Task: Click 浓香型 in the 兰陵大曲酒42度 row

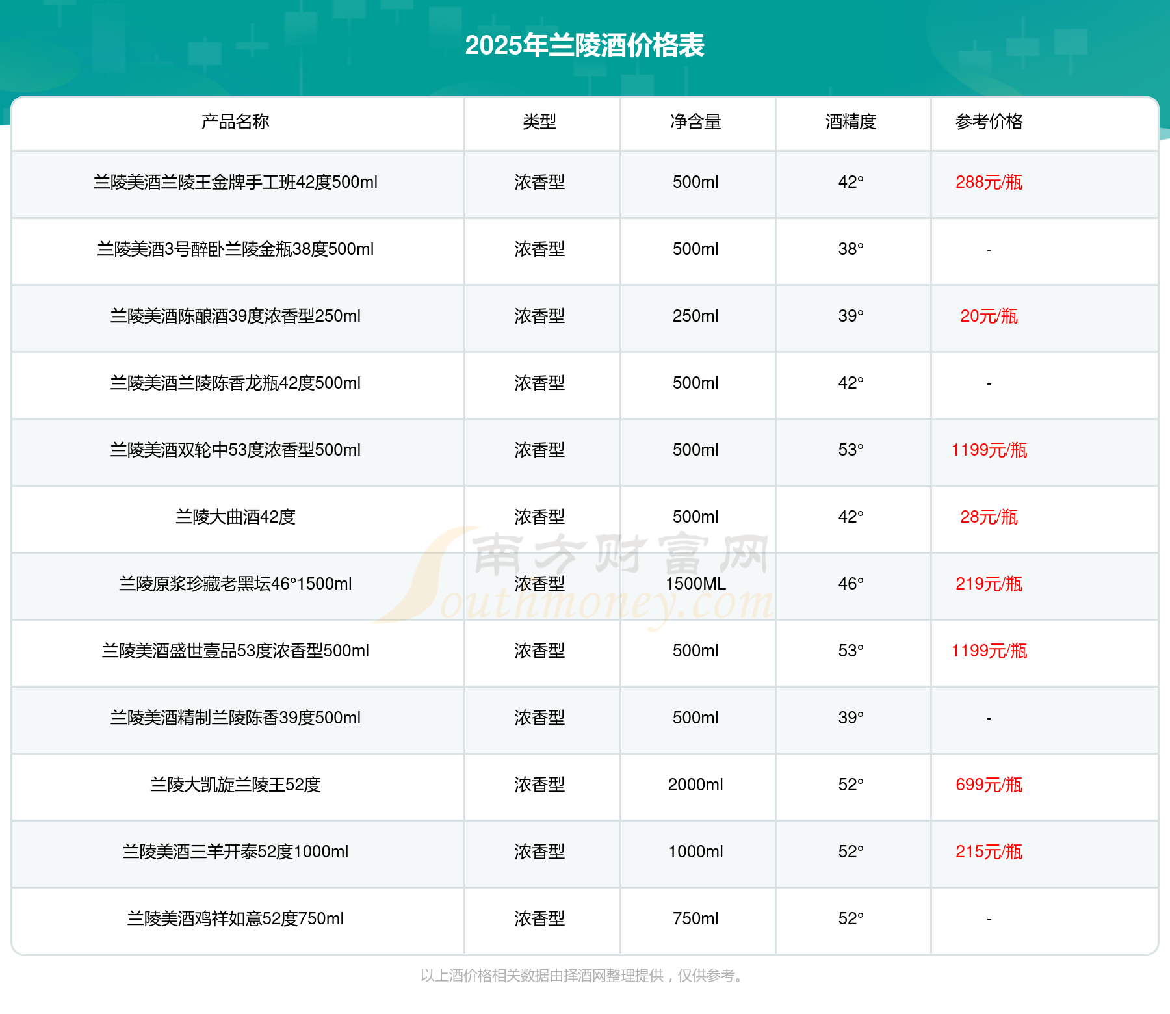Action: point(539,517)
